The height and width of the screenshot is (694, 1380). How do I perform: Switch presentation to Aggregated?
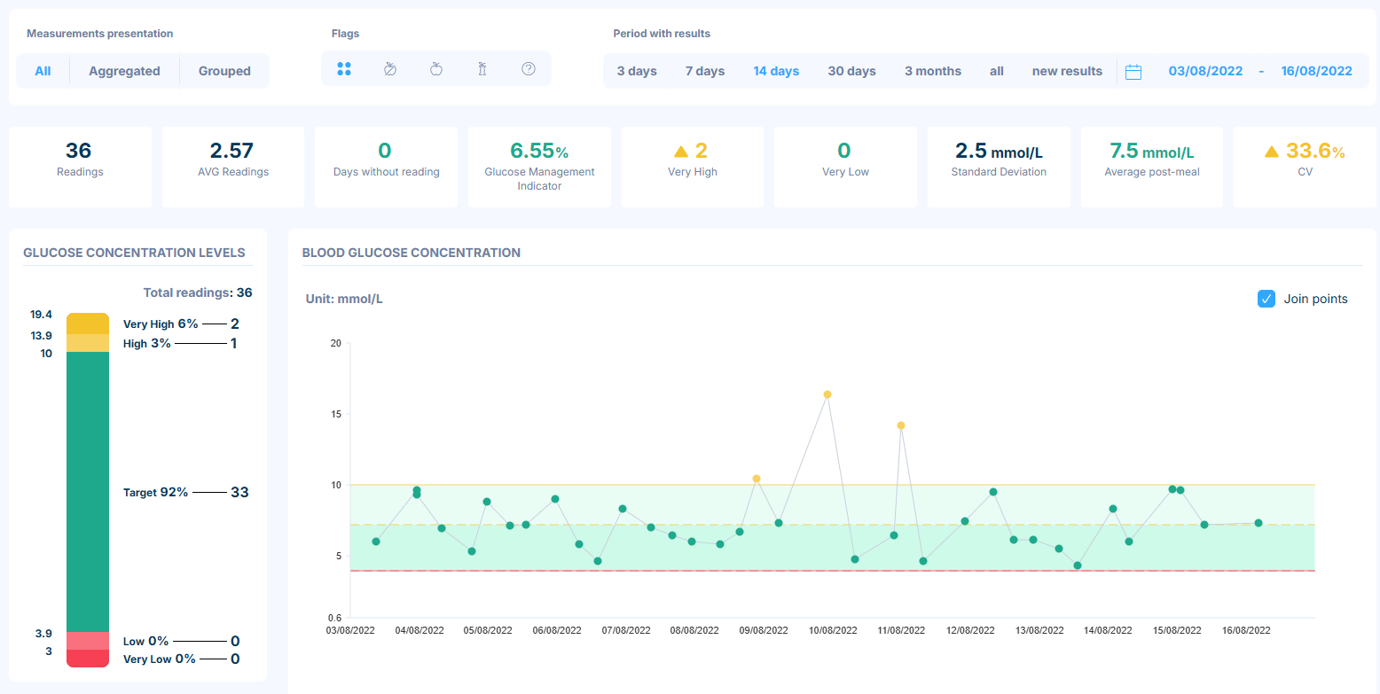pyautogui.click(x=124, y=71)
